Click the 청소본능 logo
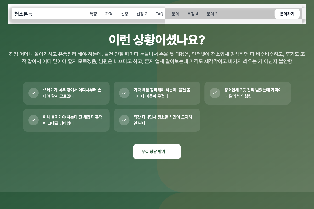The height and width of the screenshot is (209, 314). point(23,14)
